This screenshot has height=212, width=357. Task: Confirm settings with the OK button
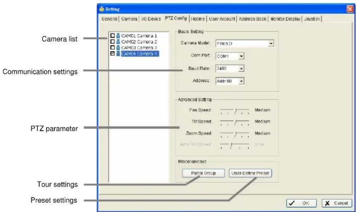[301, 203]
